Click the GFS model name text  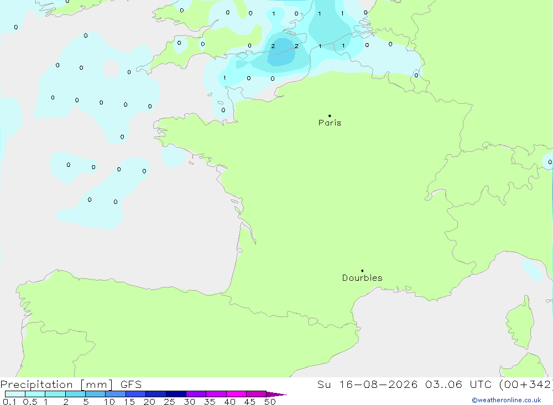pyautogui.click(x=131, y=385)
